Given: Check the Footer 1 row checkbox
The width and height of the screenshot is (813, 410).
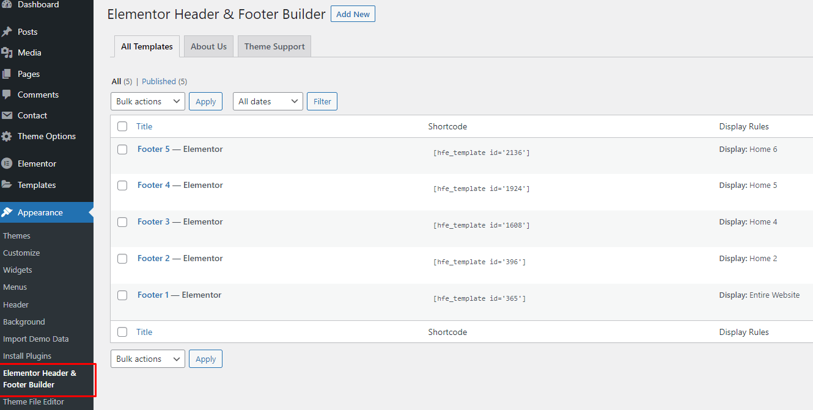Looking at the screenshot, I should coord(122,295).
